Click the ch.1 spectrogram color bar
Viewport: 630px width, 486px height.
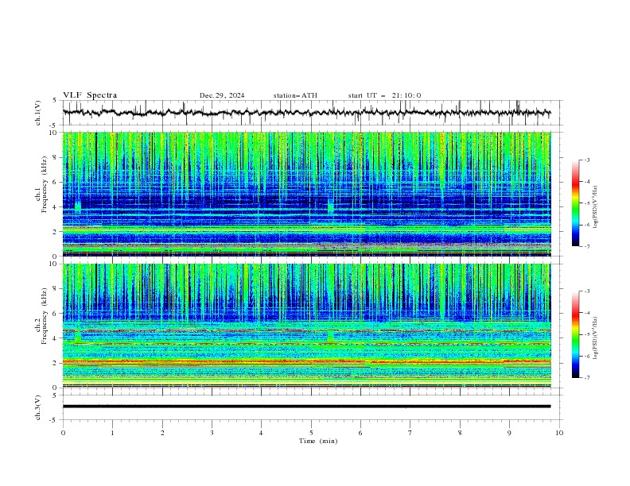(575, 203)
